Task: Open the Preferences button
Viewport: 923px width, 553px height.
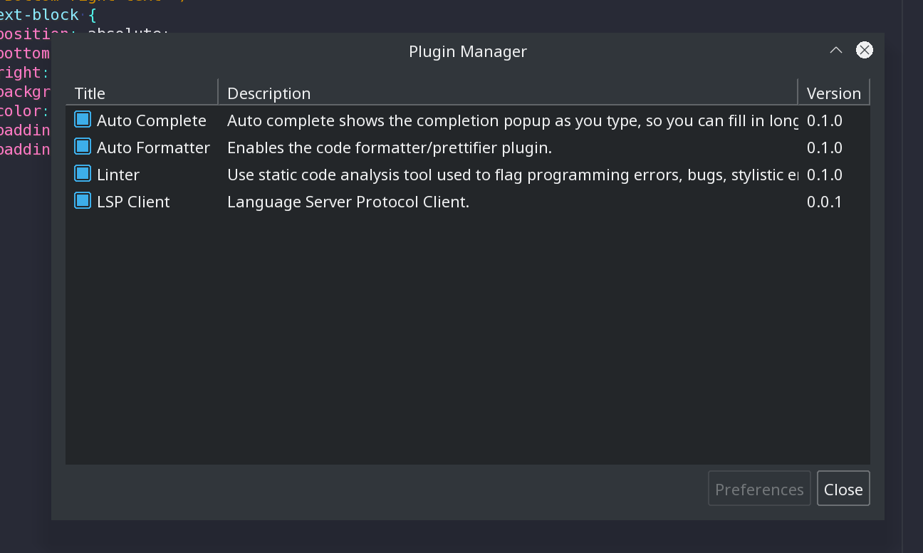Action: point(758,489)
